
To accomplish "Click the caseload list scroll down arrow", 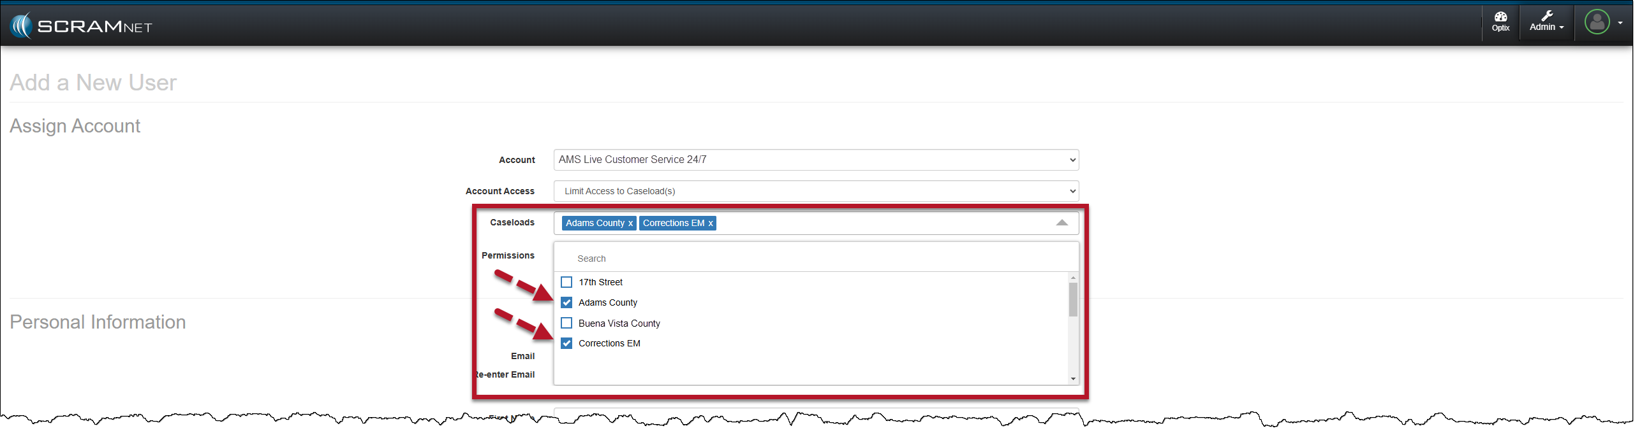I will point(1073,379).
